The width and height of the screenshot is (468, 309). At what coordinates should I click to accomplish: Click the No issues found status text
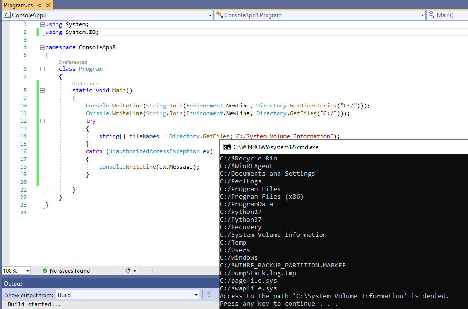tap(70, 271)
